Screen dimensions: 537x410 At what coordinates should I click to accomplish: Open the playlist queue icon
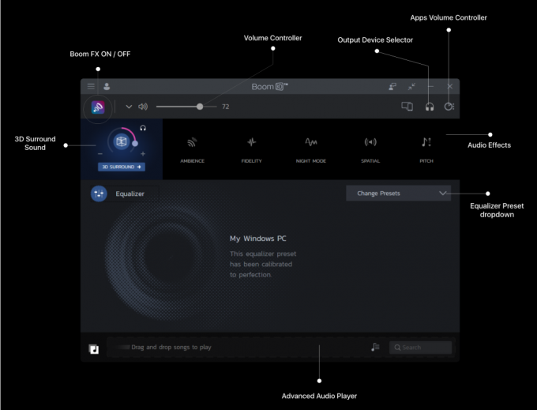375,348
